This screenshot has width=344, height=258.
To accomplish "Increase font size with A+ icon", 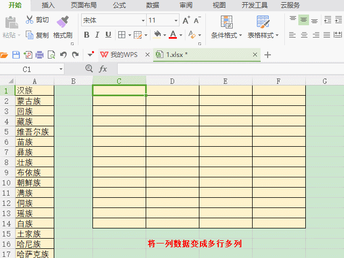I will point(186,20).
